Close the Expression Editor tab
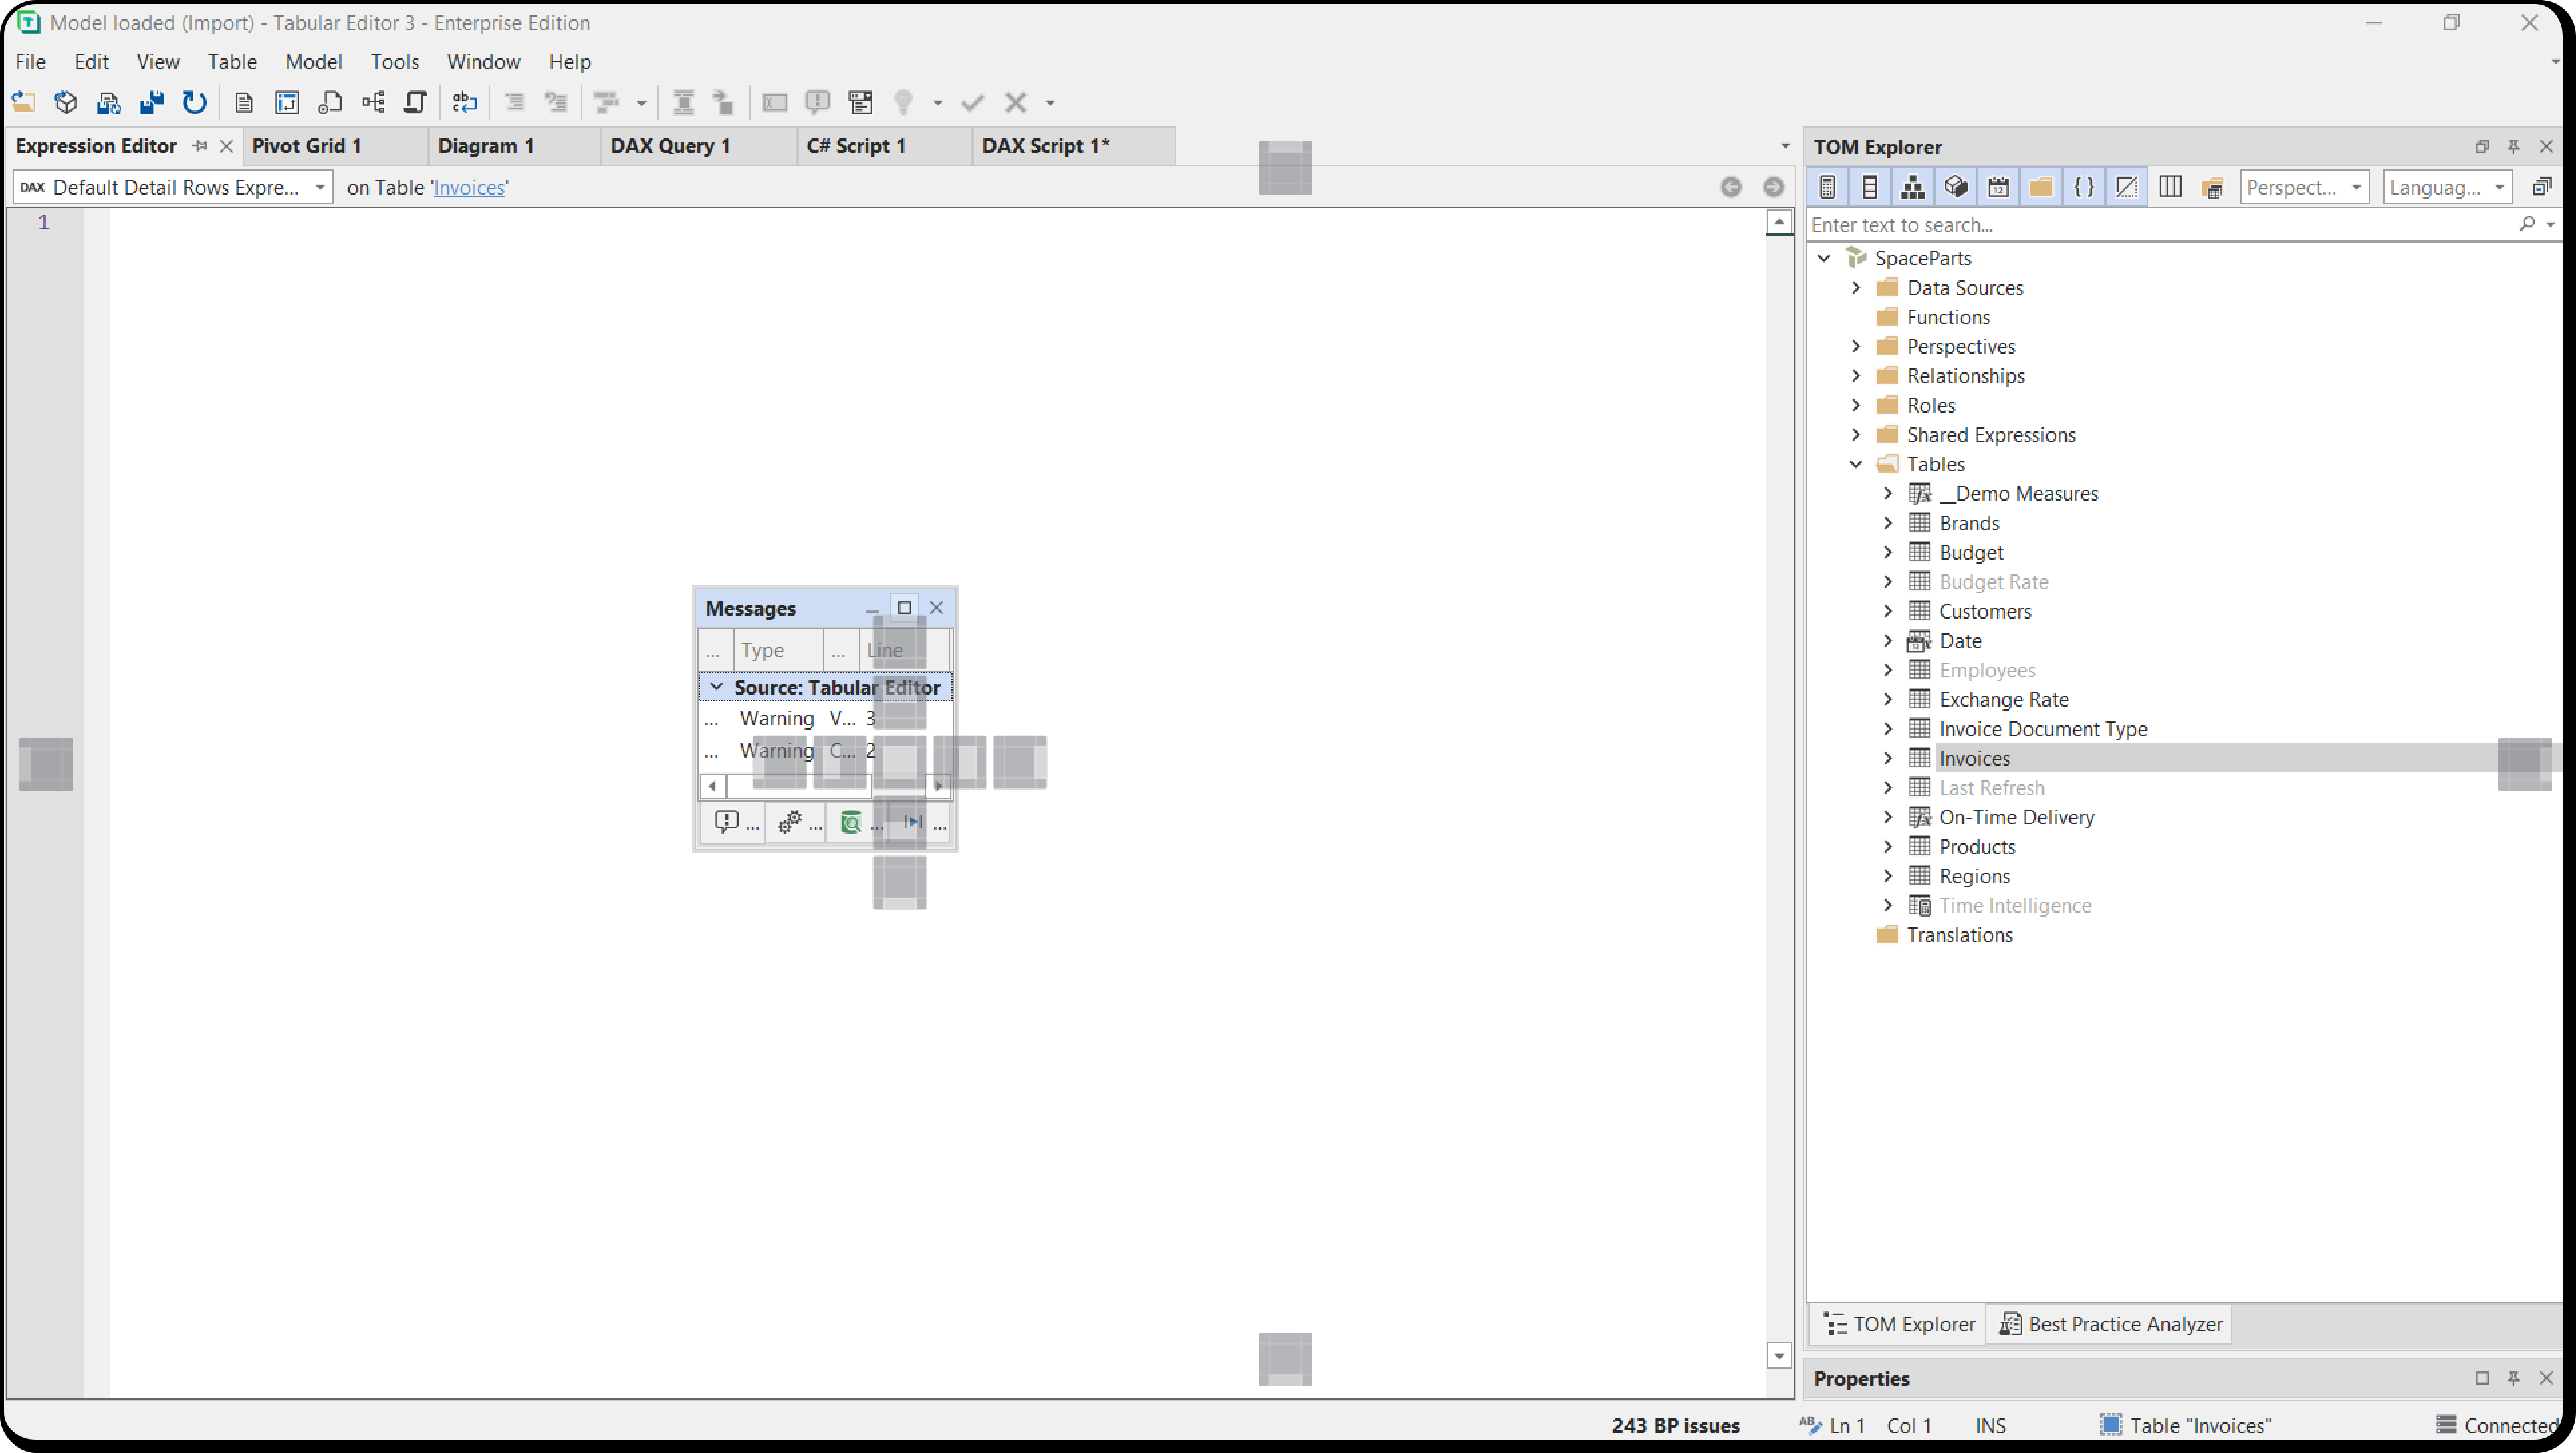This screenshot has height=1453, width=2576. coord(227,146)
